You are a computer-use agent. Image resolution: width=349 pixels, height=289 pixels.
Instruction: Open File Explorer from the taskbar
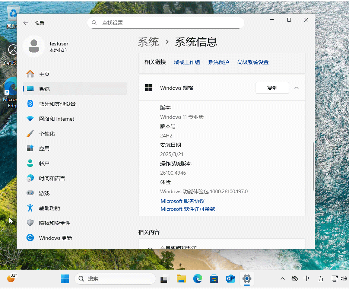tap(181, 279)
